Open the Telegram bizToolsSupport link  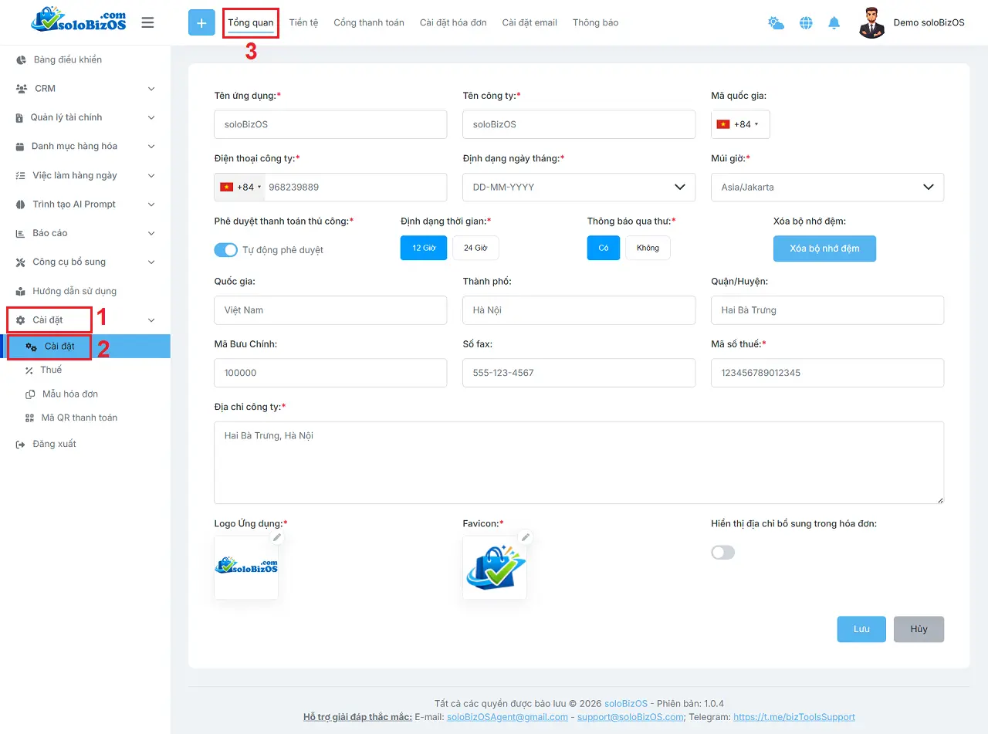794,717
